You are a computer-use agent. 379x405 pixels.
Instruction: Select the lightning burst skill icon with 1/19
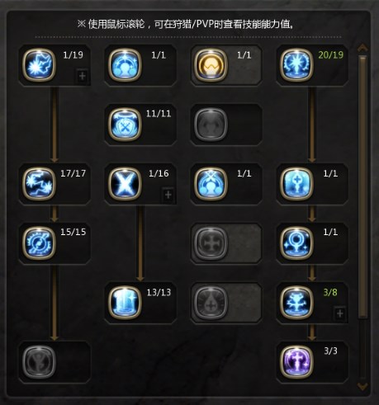tap(39, 65)
